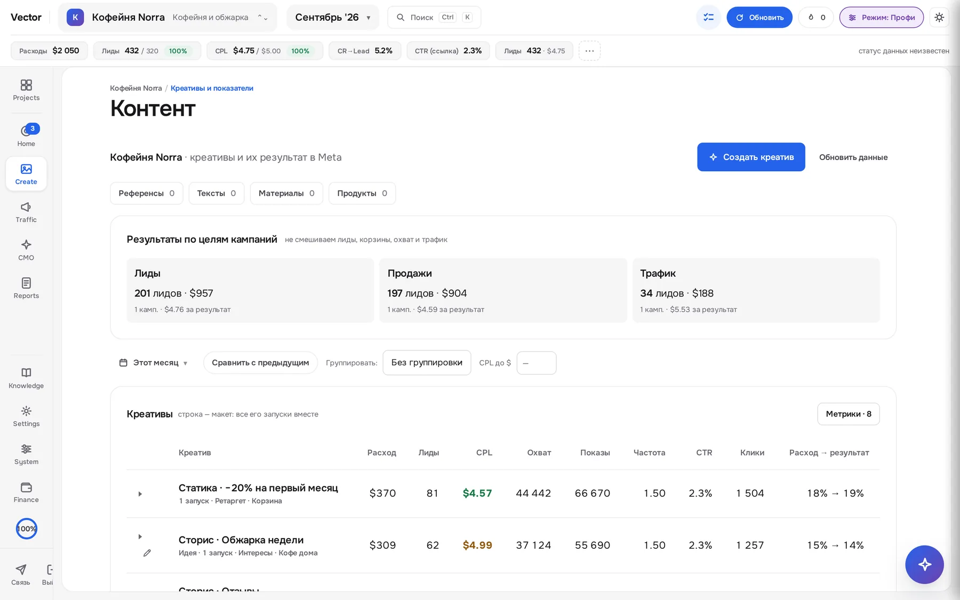
Task: Switch to the Материалы tab
Action: [x=286, y=193]
